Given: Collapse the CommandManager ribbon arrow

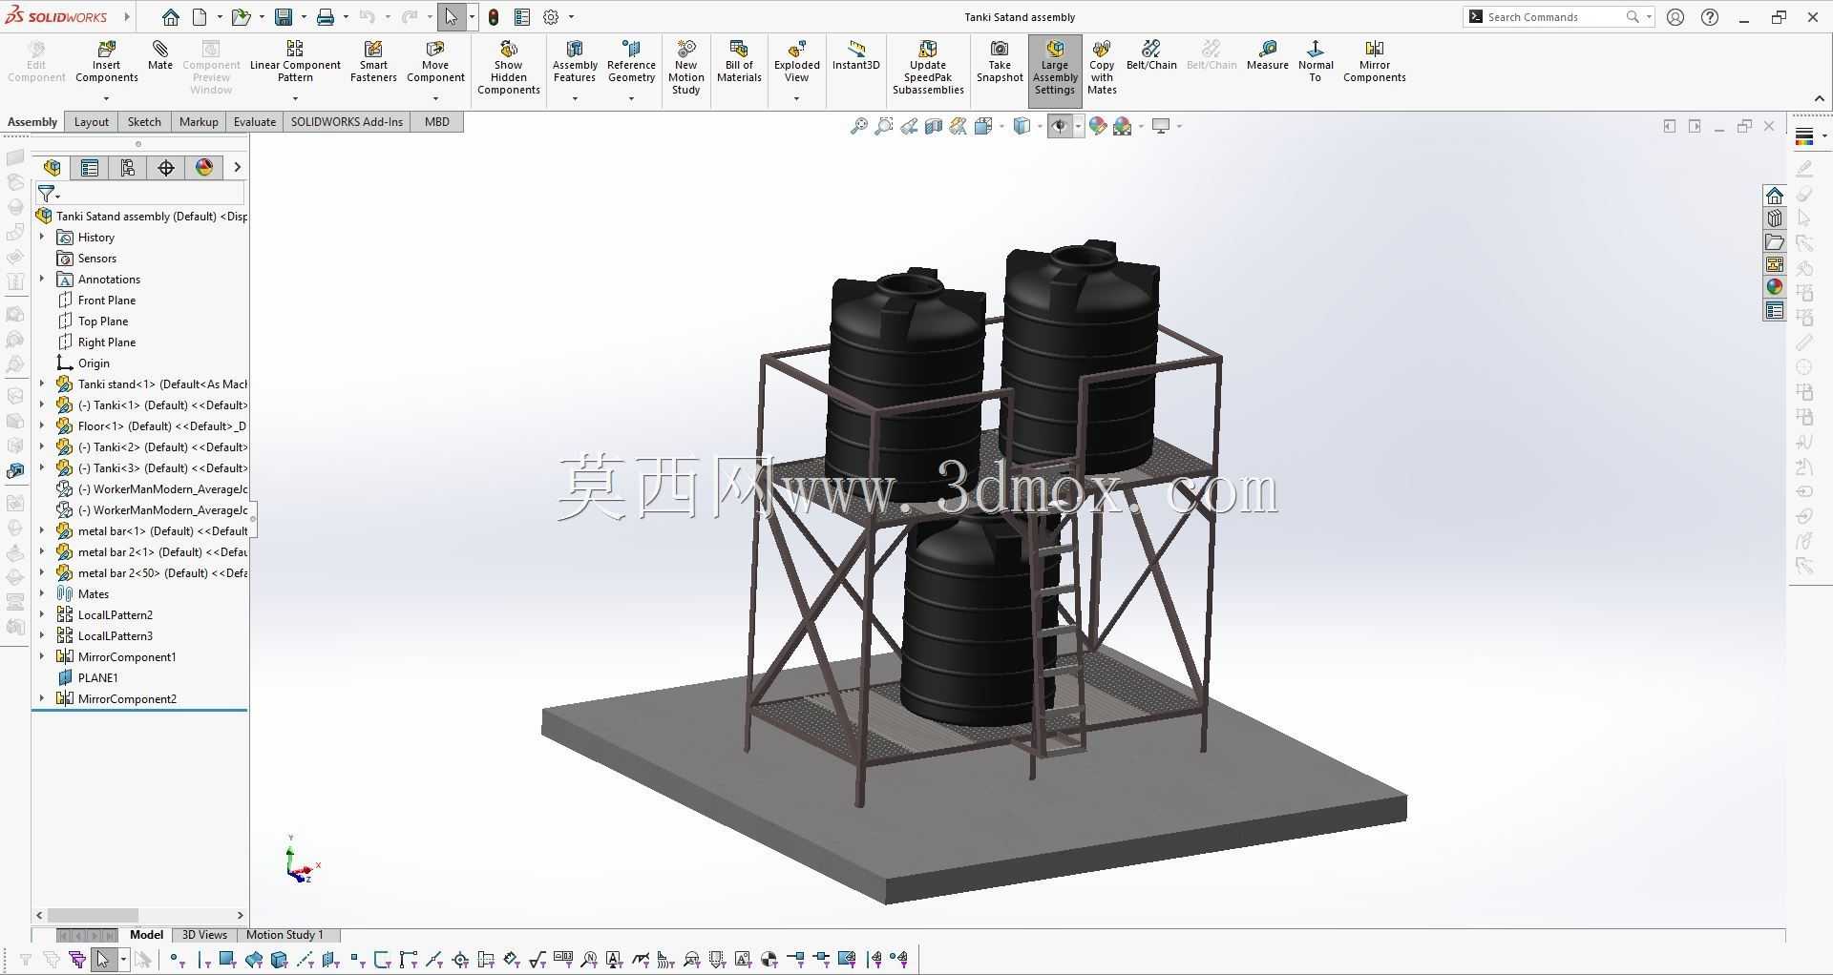Looking at the screenshot, I should pyautogui.click(x=1819, y=98).
